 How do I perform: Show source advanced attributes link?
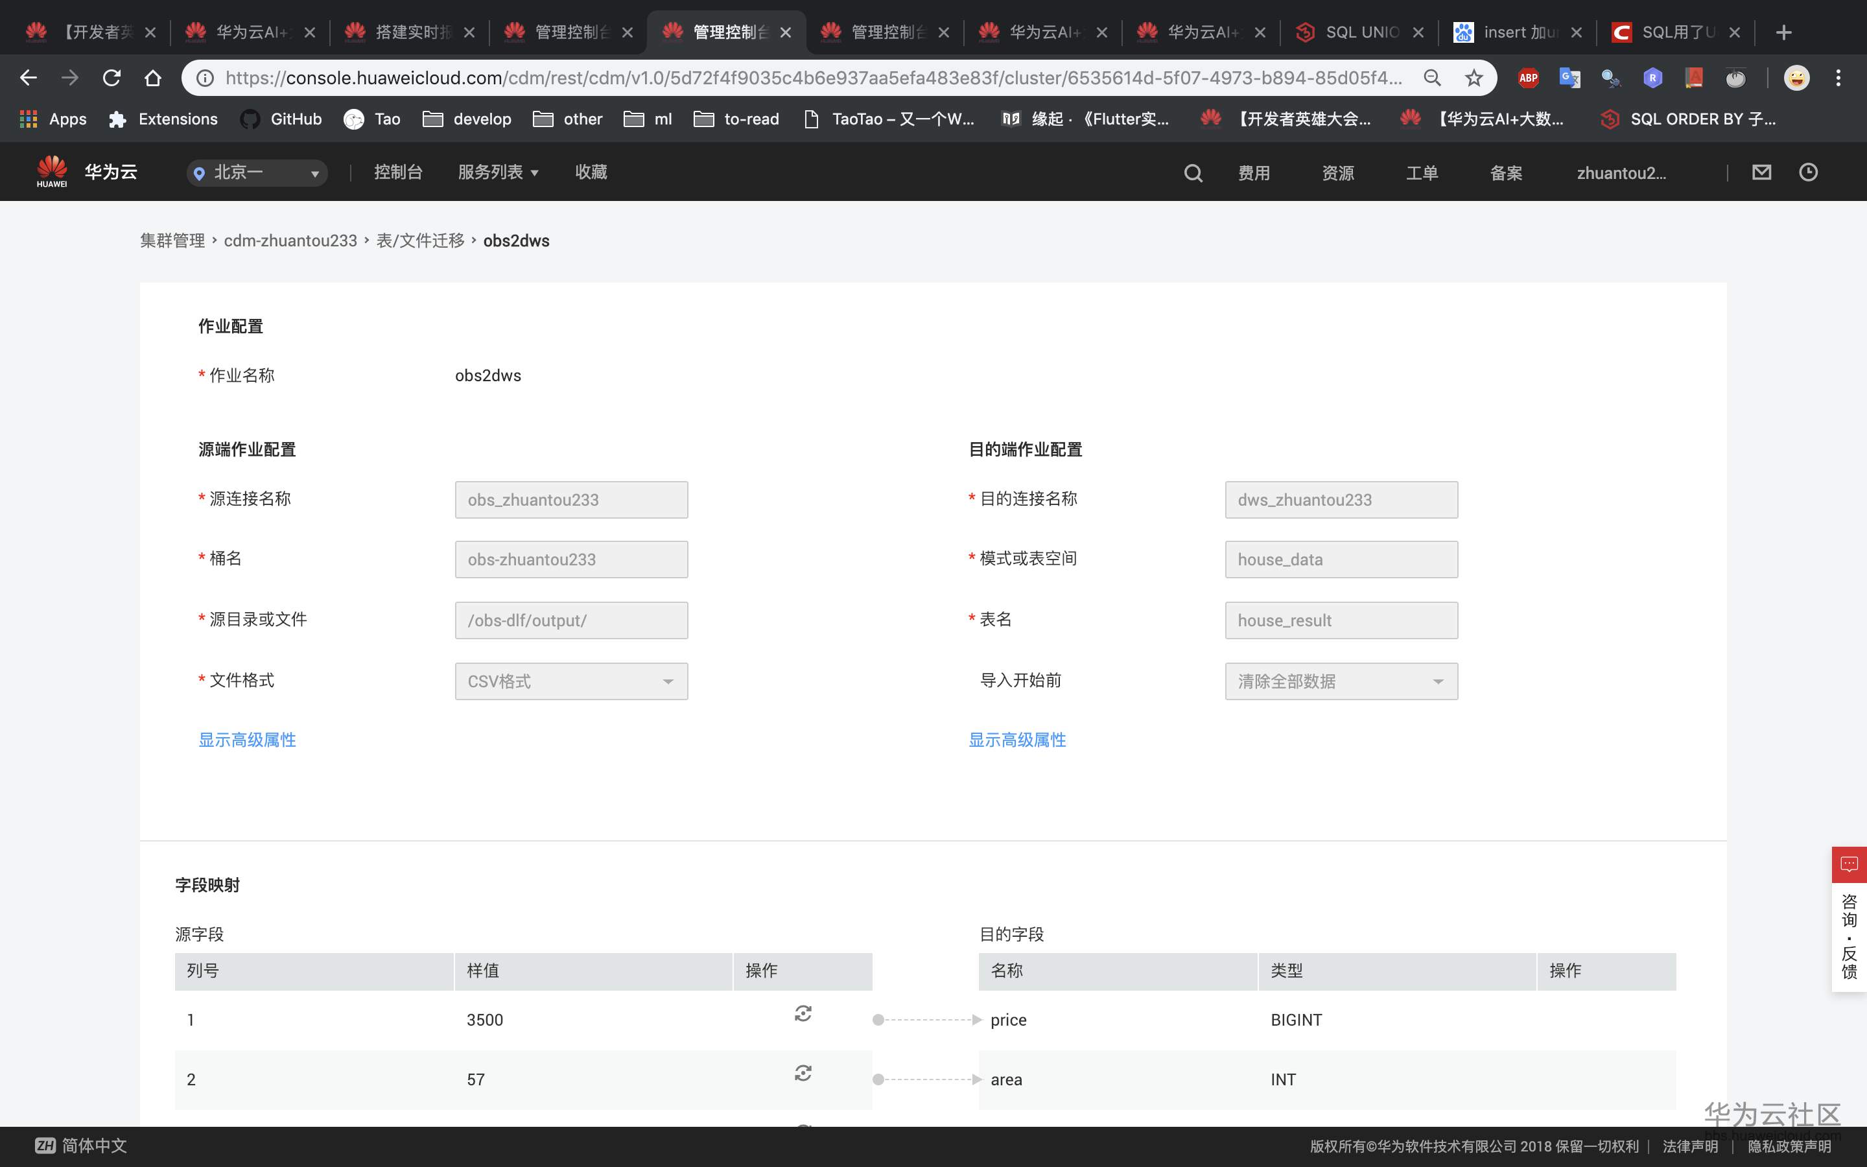pyautogui.click(x=247, y=740)
